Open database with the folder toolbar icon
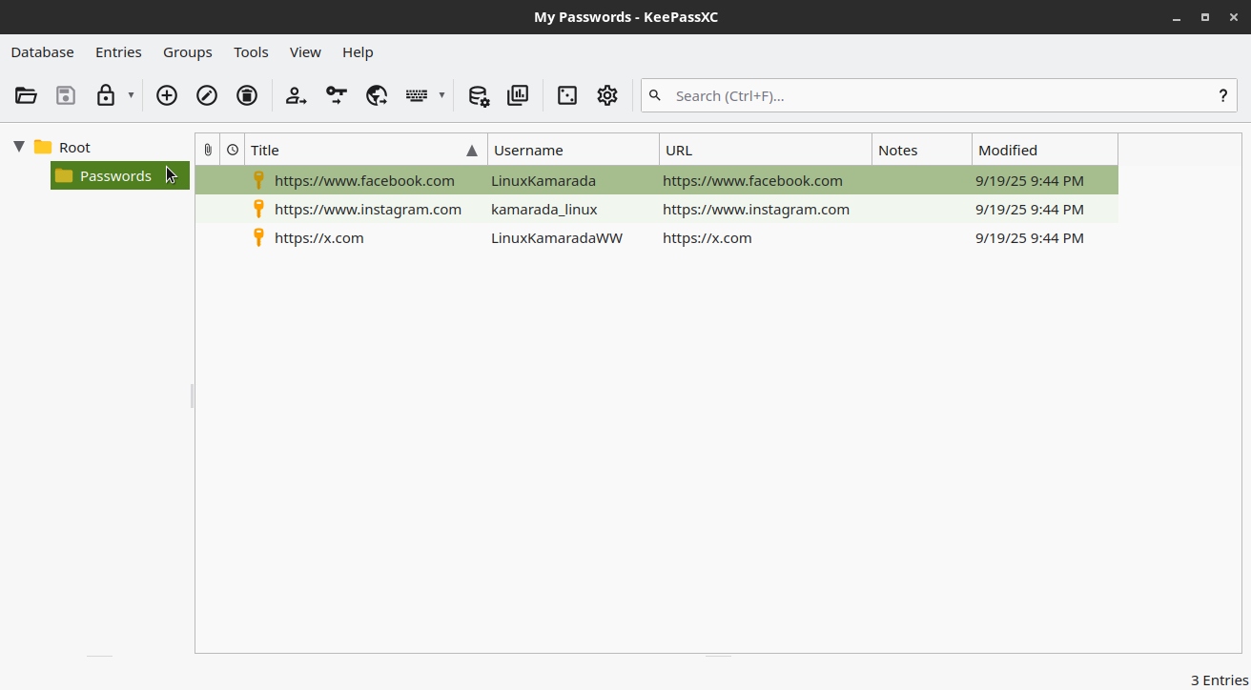This screenshot has width=1251, height=690. [26, 95]
